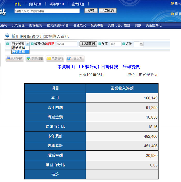Open the 公司治理 menu
The image size is (181, 182).
(18, 25)
